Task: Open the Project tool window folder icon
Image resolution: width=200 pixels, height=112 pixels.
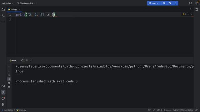Action: (3, 10)
